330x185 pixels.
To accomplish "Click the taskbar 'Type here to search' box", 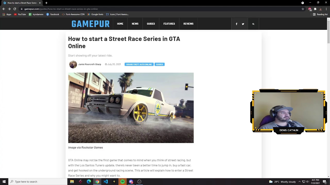I will point(38,182).
